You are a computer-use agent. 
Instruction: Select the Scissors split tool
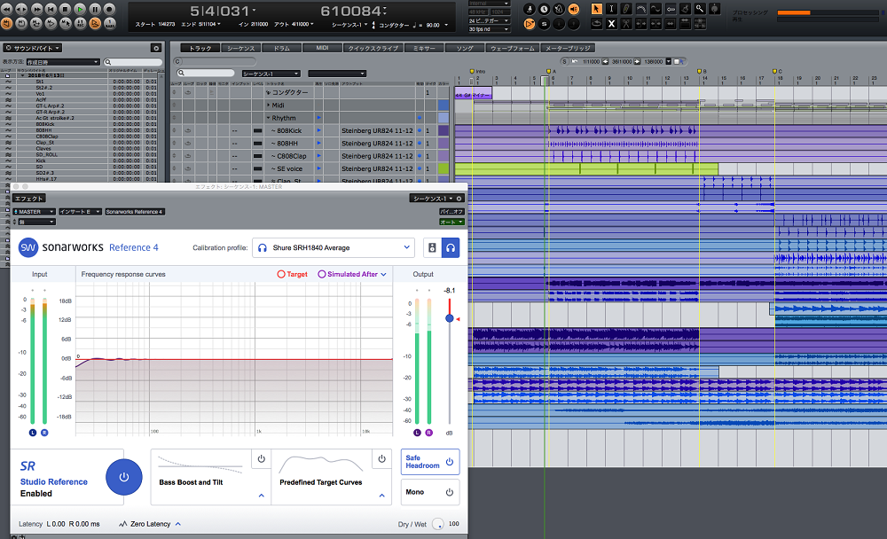pos(625,24)
